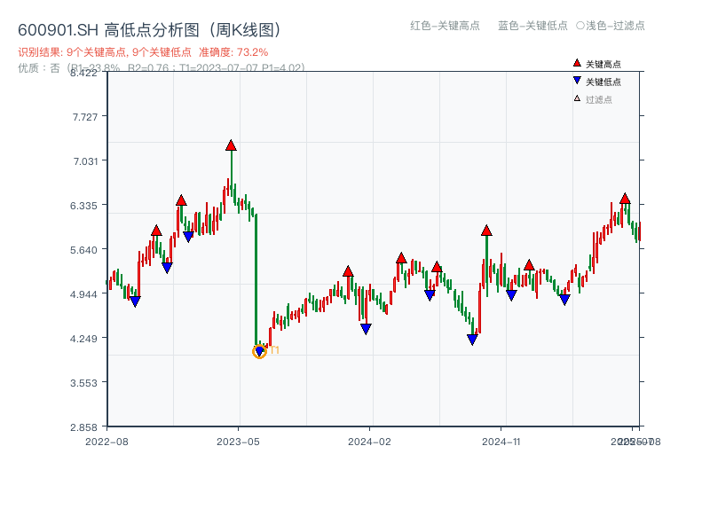
Task: Click the blue triangle icon beside 关键低点 legend
Action: coord(577,81)
